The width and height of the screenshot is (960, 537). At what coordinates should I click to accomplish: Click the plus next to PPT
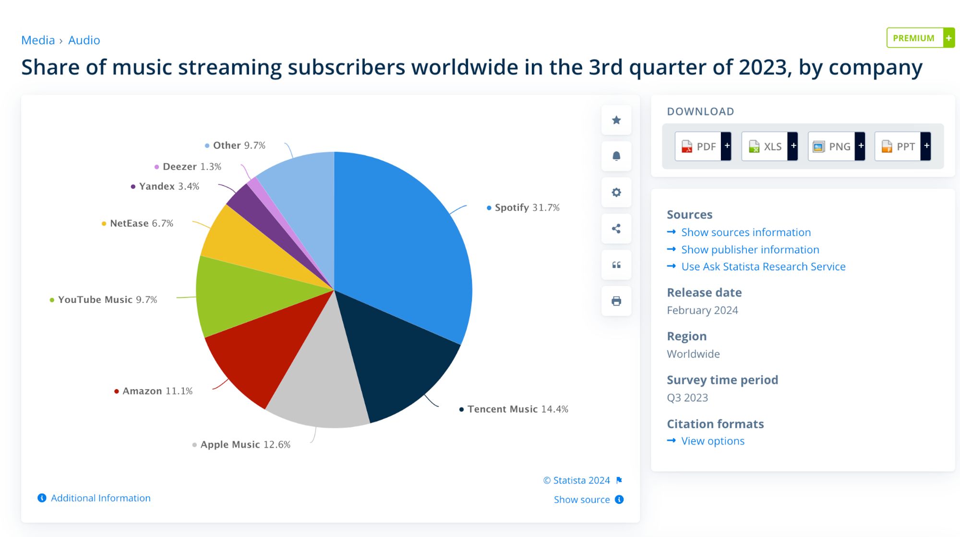(926, 146)
